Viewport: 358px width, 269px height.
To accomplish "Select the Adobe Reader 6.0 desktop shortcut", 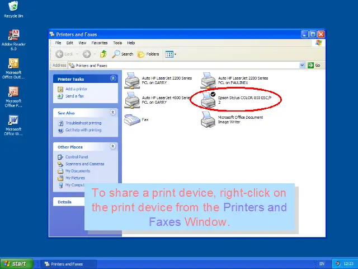I will tap(13, 40).
